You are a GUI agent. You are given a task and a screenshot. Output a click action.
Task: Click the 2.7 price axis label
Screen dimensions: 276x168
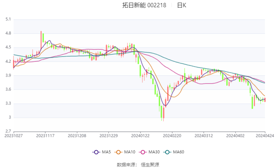pos(8,131)
